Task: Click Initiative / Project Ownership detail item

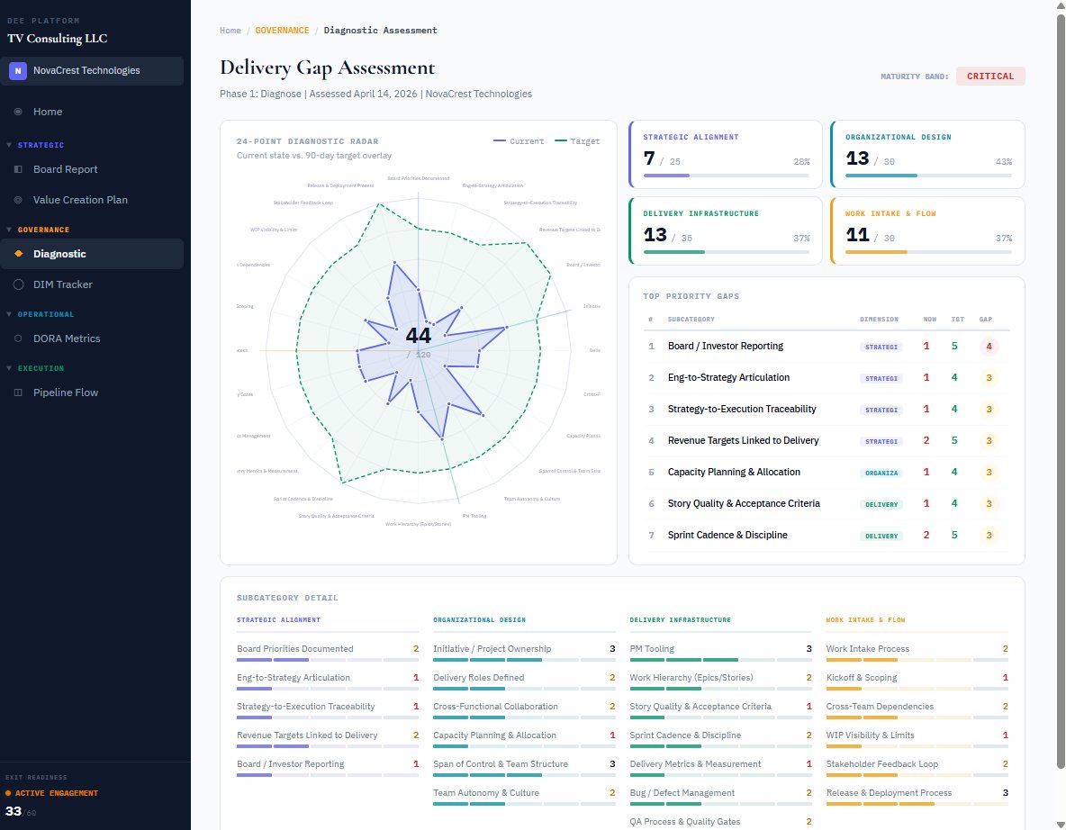Action: coord(524,654)
